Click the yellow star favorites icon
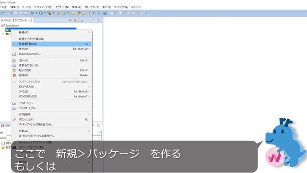The image size is (307, 173). pyautogui.click(x=3, y=148)
